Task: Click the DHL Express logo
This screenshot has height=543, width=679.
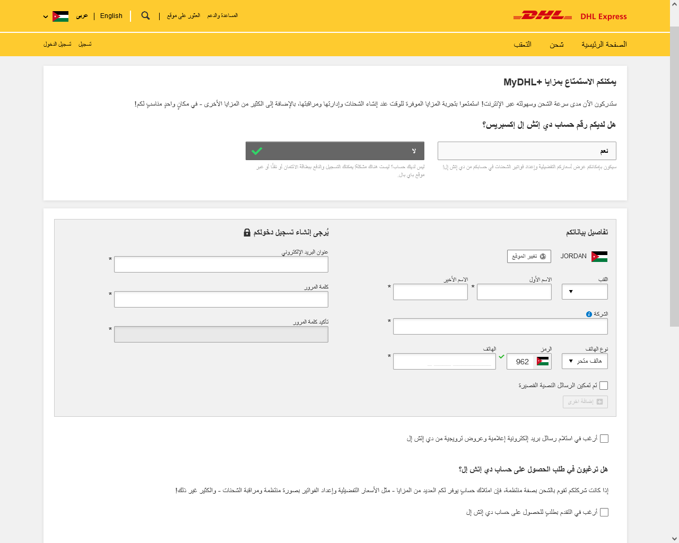Action: [570, 16]
